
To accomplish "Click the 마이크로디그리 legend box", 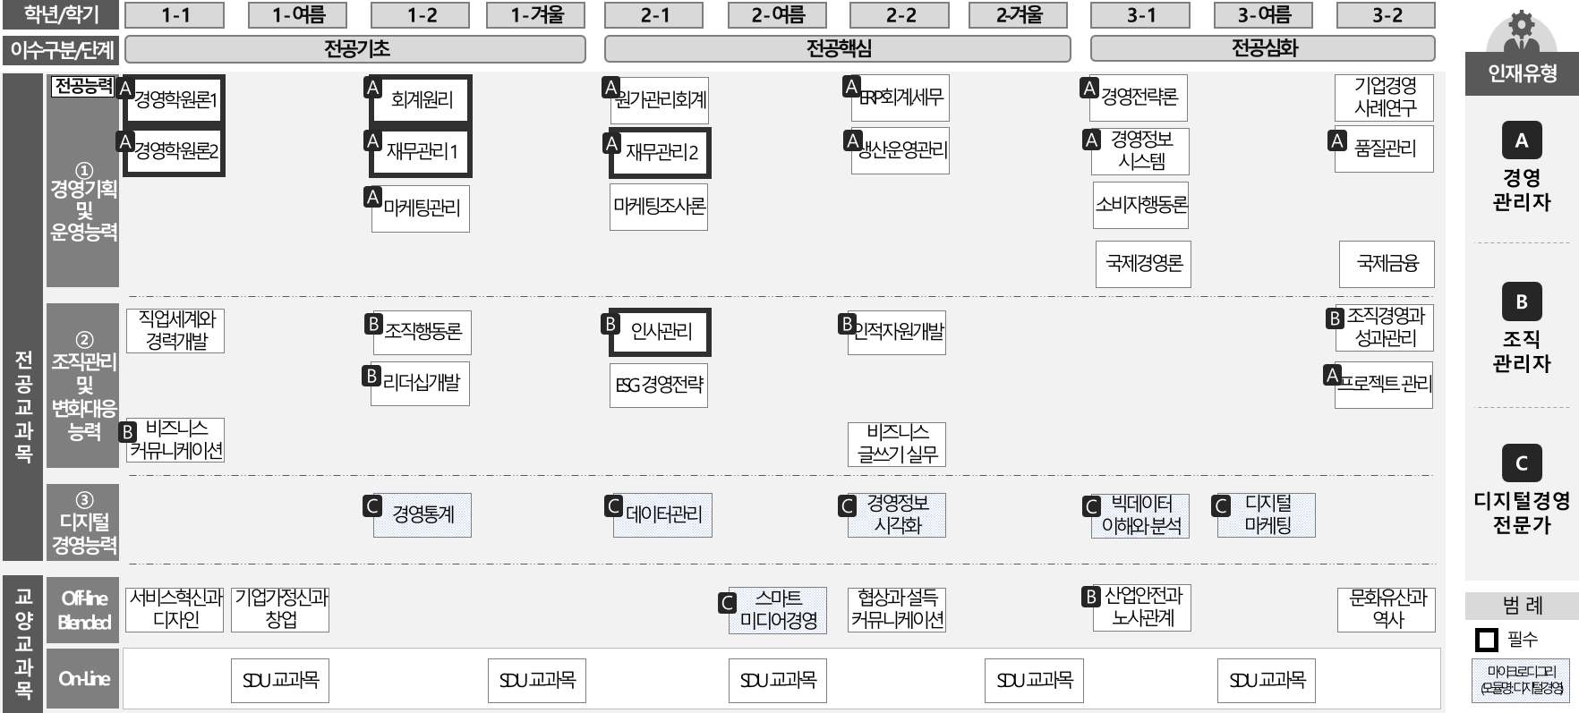I will [1521, 680].
